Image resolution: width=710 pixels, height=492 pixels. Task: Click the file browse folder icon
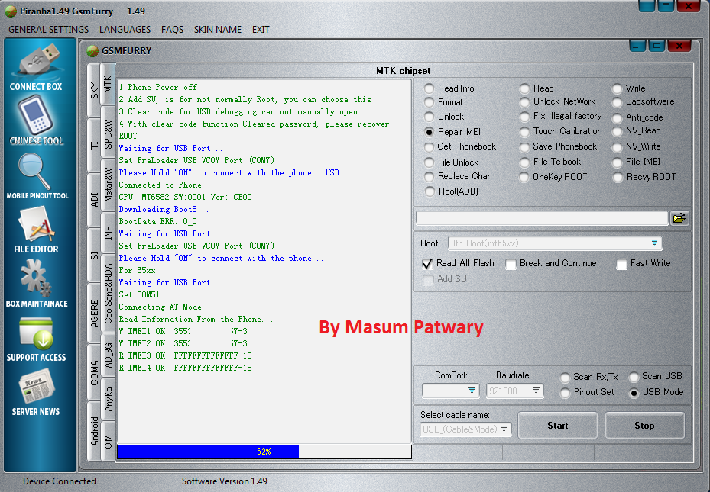point(679,217)
